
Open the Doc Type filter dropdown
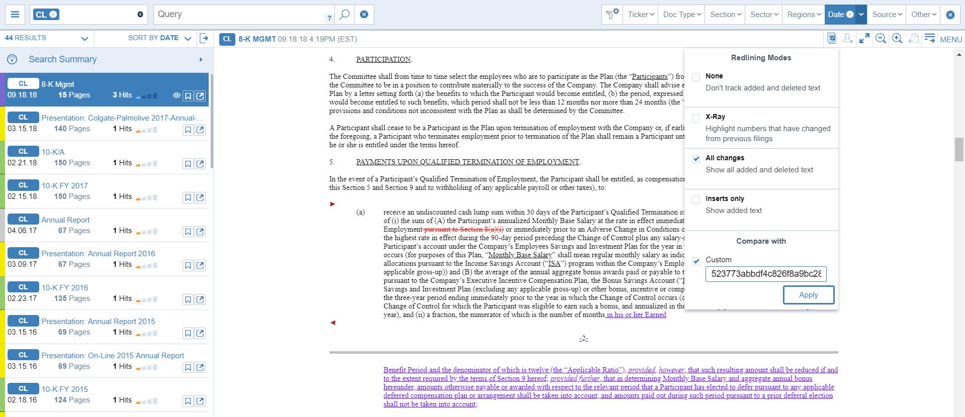point(682,15)
